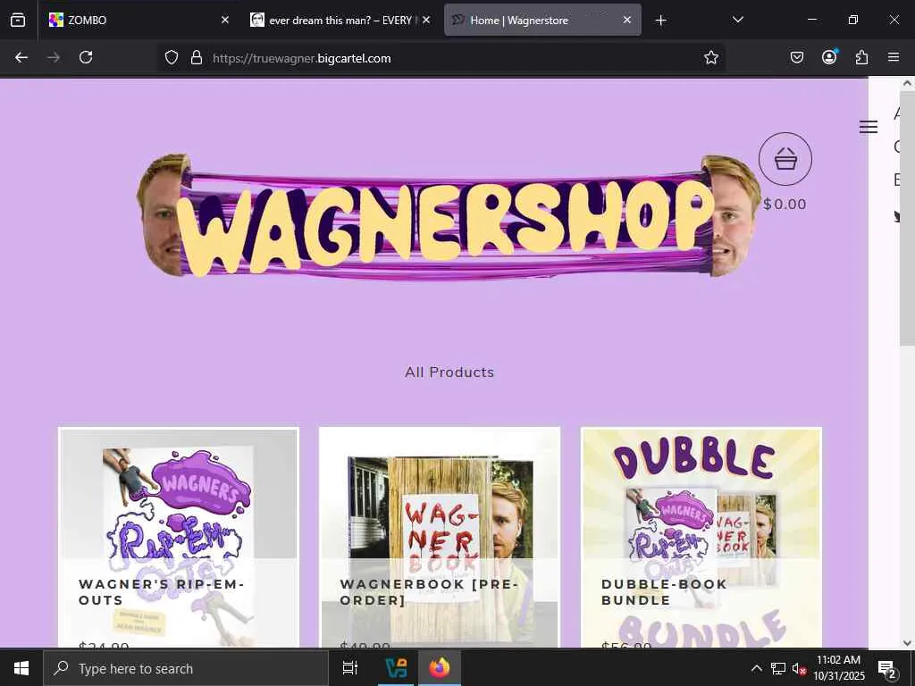Click the Type here to search box
This screenshot has width=915, height=686.
(x=186, y=668)
